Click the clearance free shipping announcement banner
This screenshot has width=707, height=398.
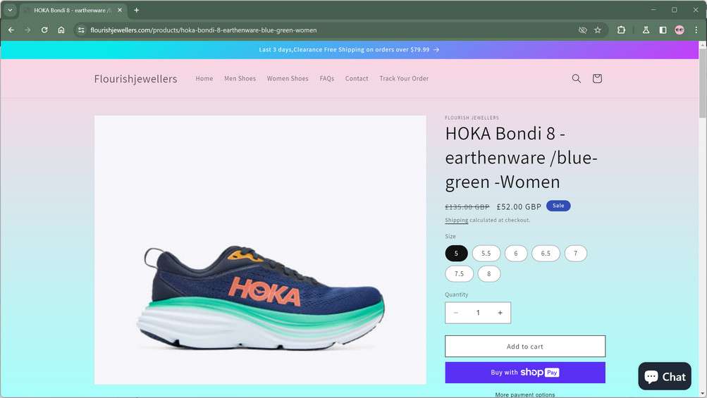click(x=349, y=49)
